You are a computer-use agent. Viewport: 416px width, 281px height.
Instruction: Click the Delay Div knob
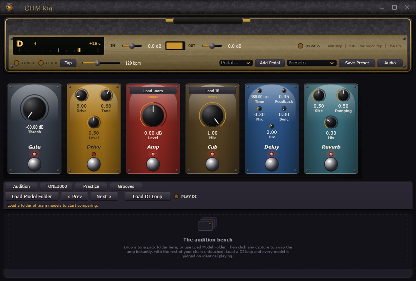272,126
